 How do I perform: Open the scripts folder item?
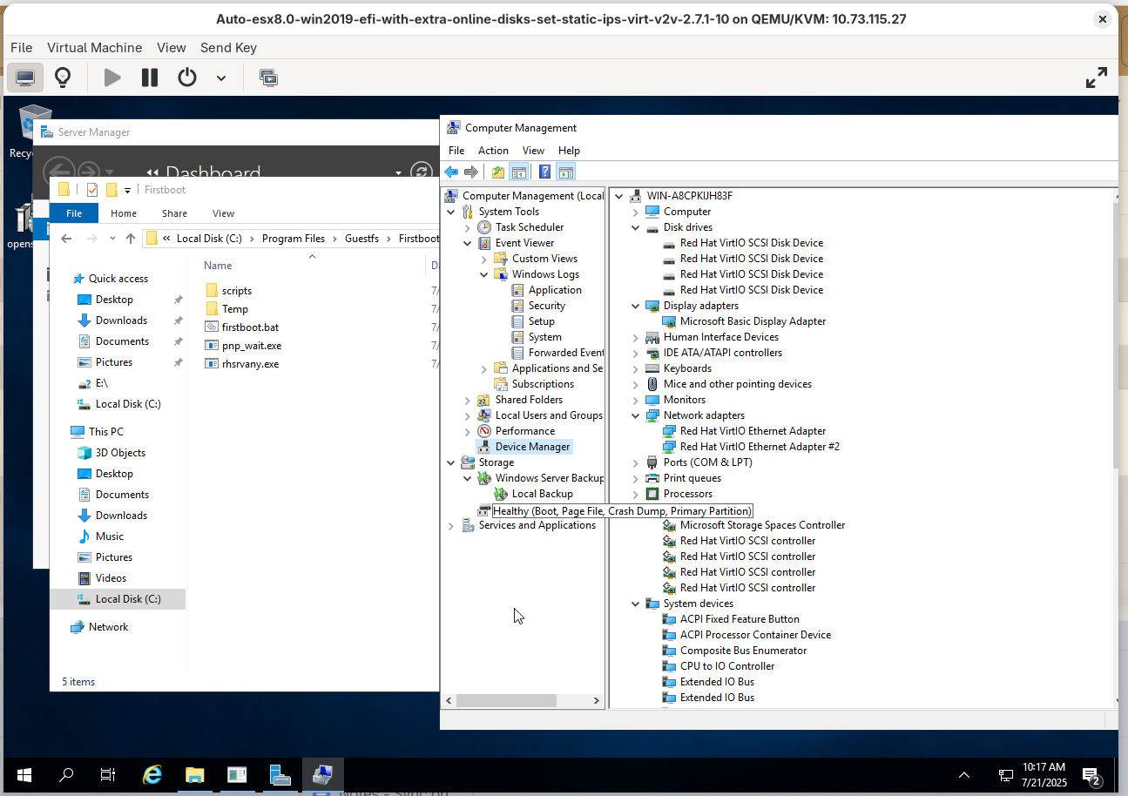(x=236, y=291)
